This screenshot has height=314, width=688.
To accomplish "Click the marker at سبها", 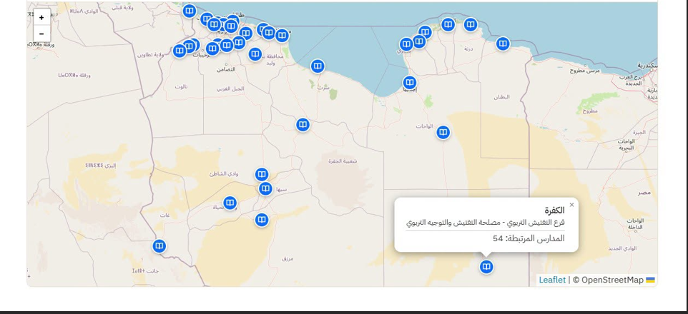I will tap(265, 188).
